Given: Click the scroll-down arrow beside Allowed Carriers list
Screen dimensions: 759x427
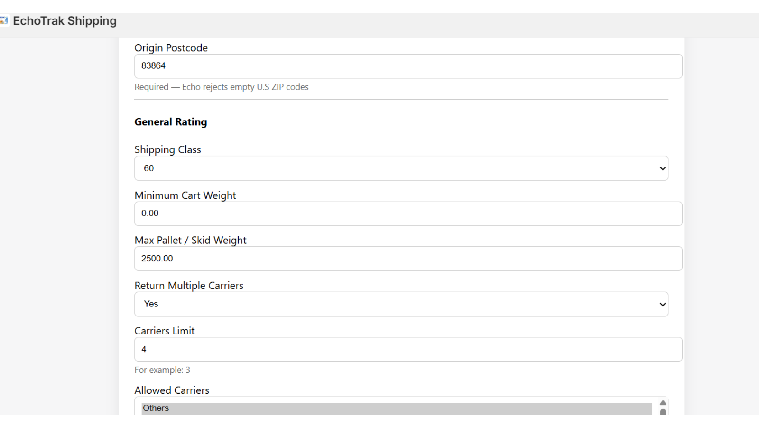Looking at the screenshot, I should click(x=662, y=412).
